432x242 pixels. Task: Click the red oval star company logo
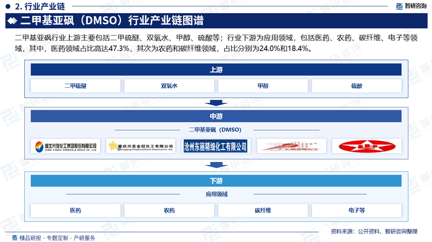[x=367, y=146]
